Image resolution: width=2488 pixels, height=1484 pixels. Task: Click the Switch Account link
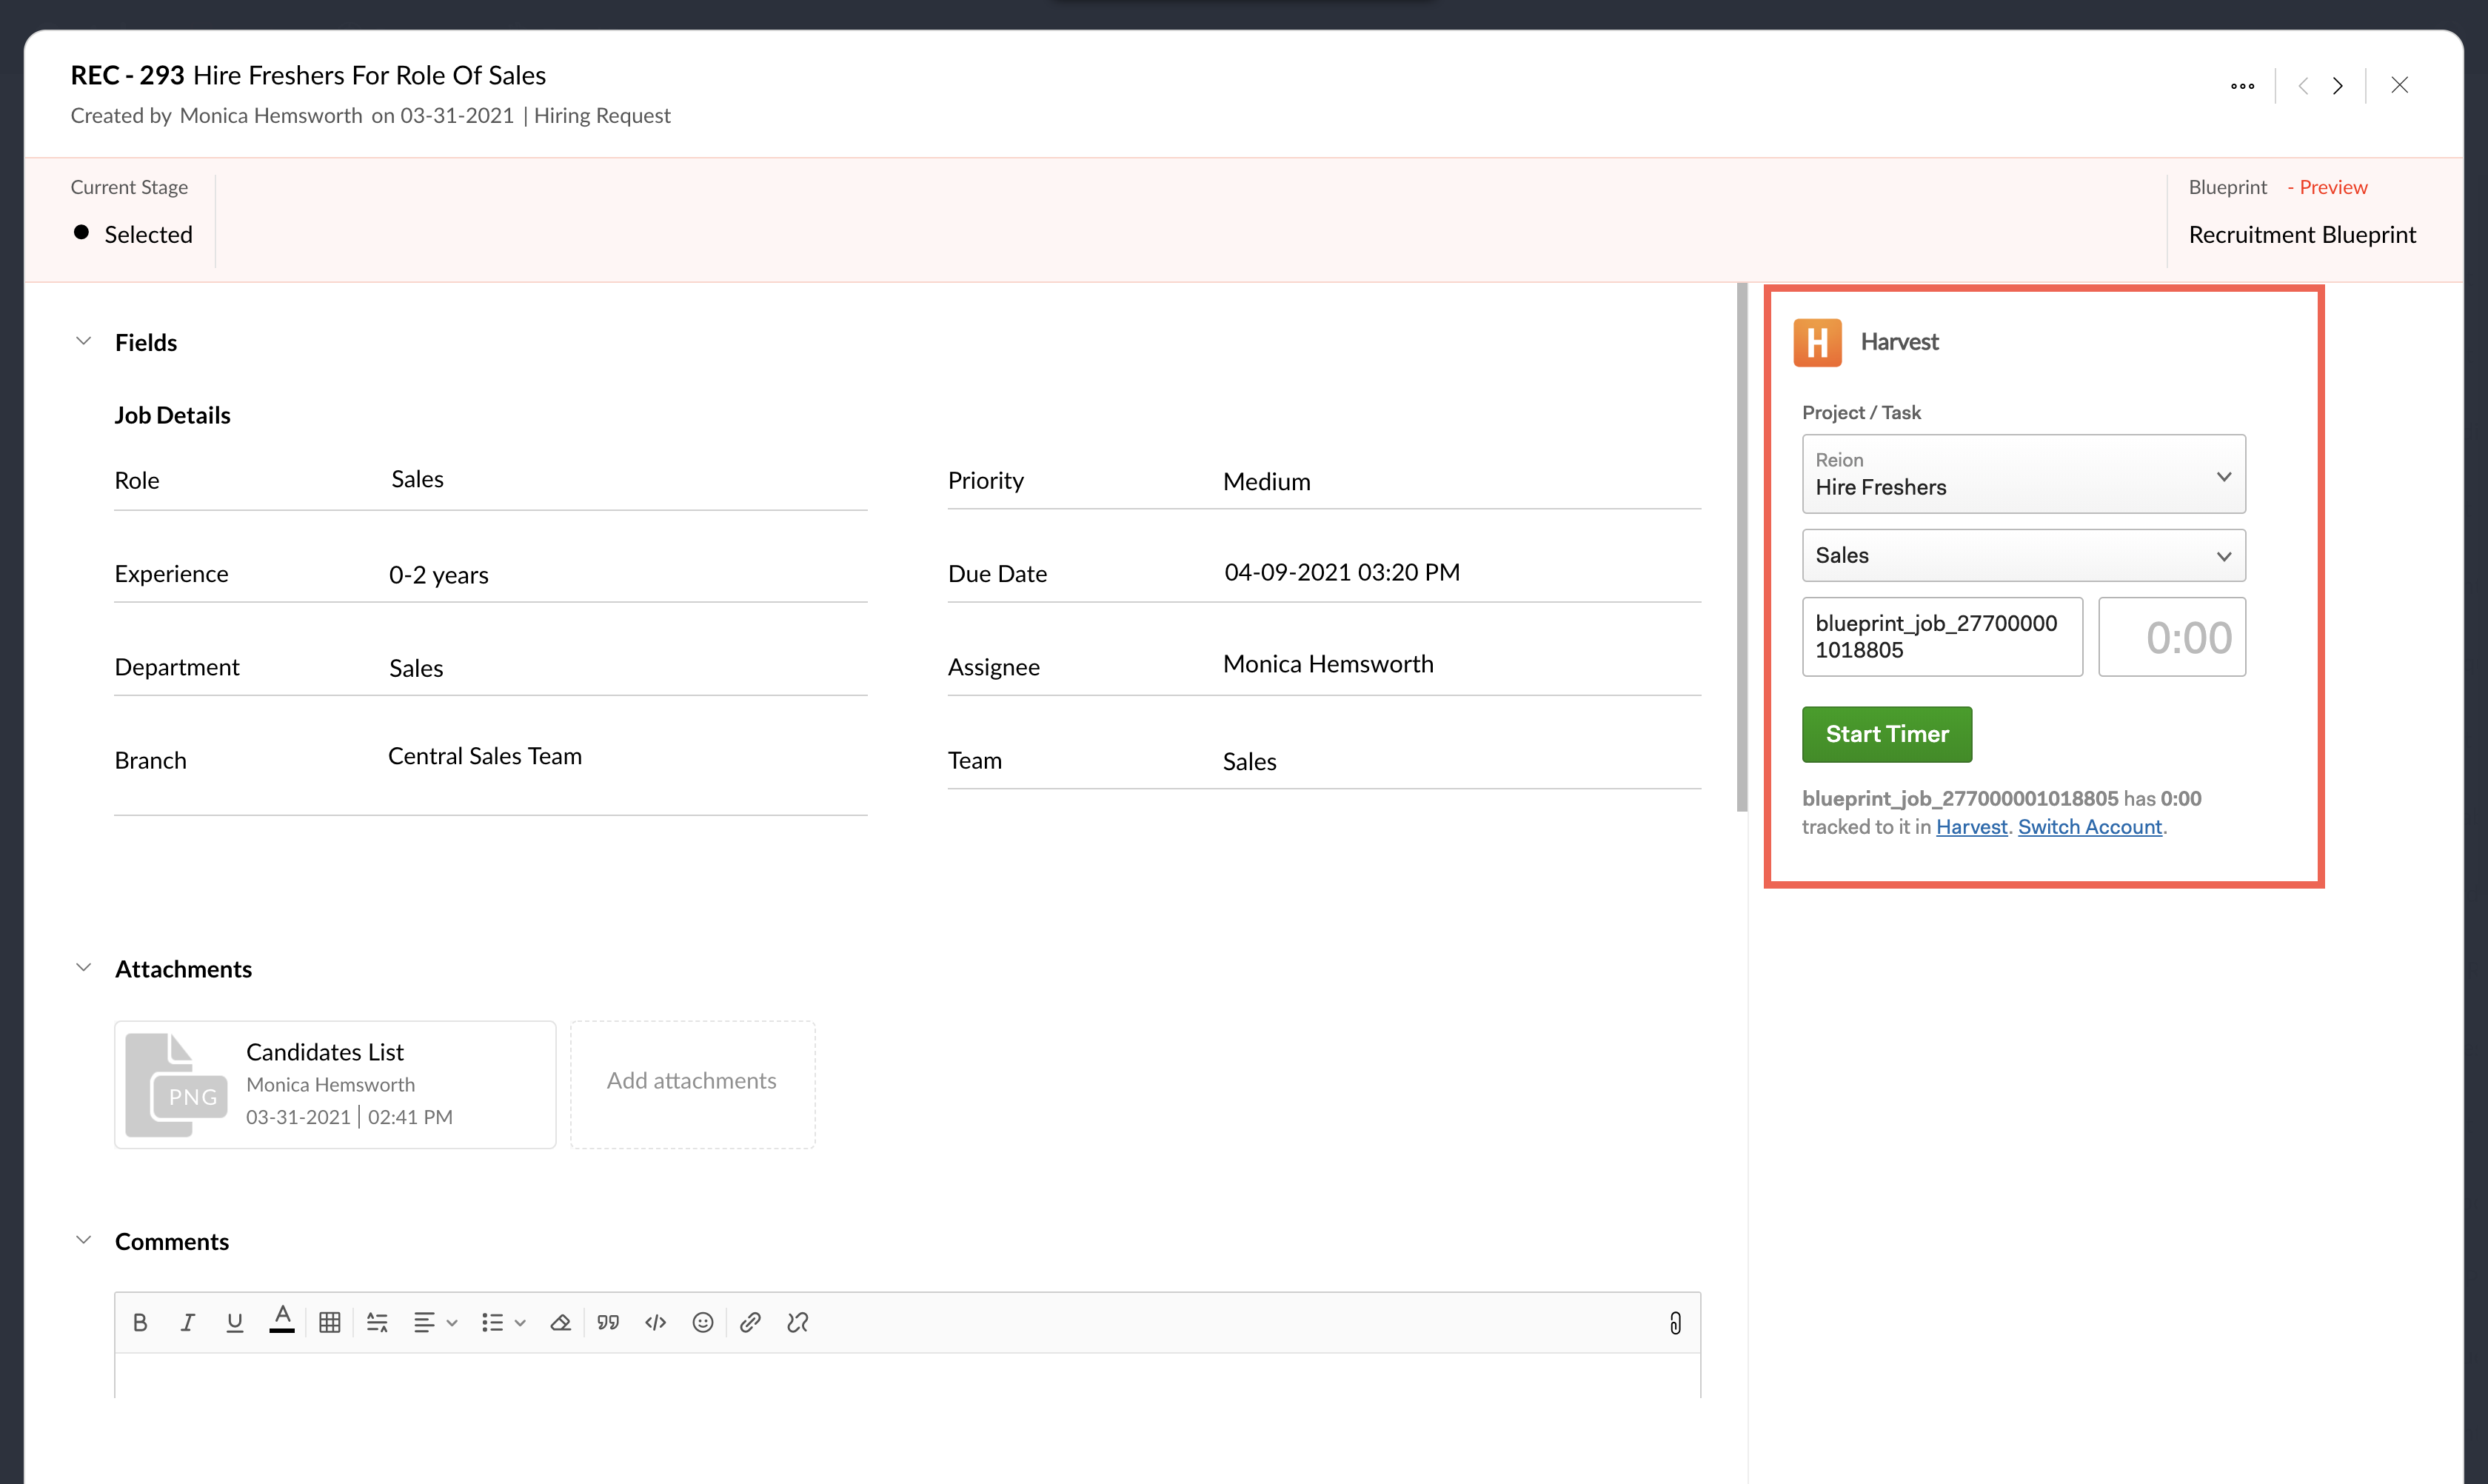click(x=2089, y=827)
